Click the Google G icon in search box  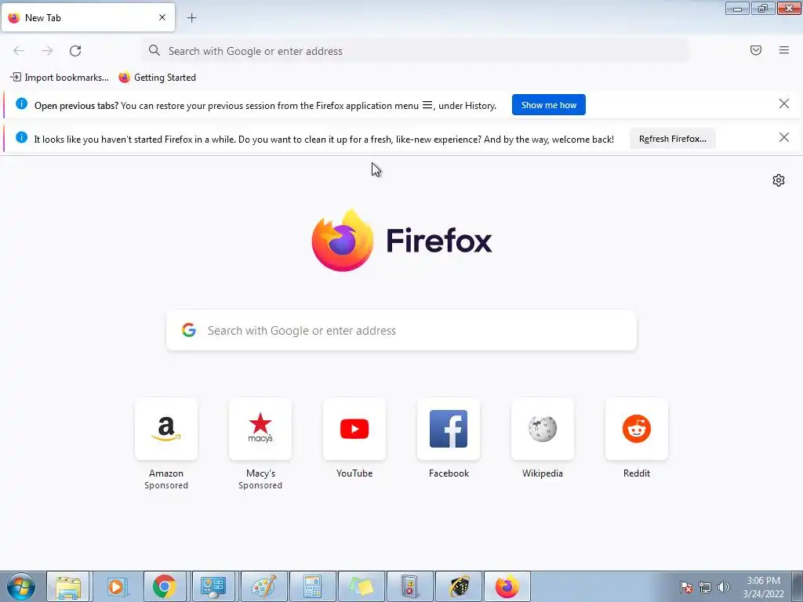(189, 330)
